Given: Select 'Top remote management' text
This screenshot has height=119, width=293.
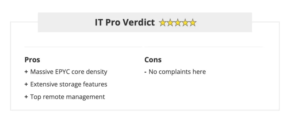Looking at the screenshot, I should (68, 97).
